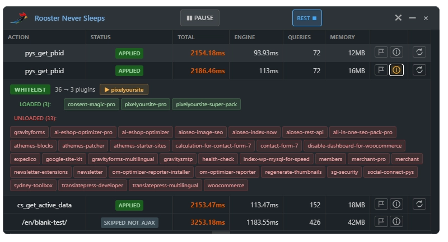Viewport: 448px width, 242px height.
Task: Select the athemes-starter-sites tag
Action: tap(139, 146)
